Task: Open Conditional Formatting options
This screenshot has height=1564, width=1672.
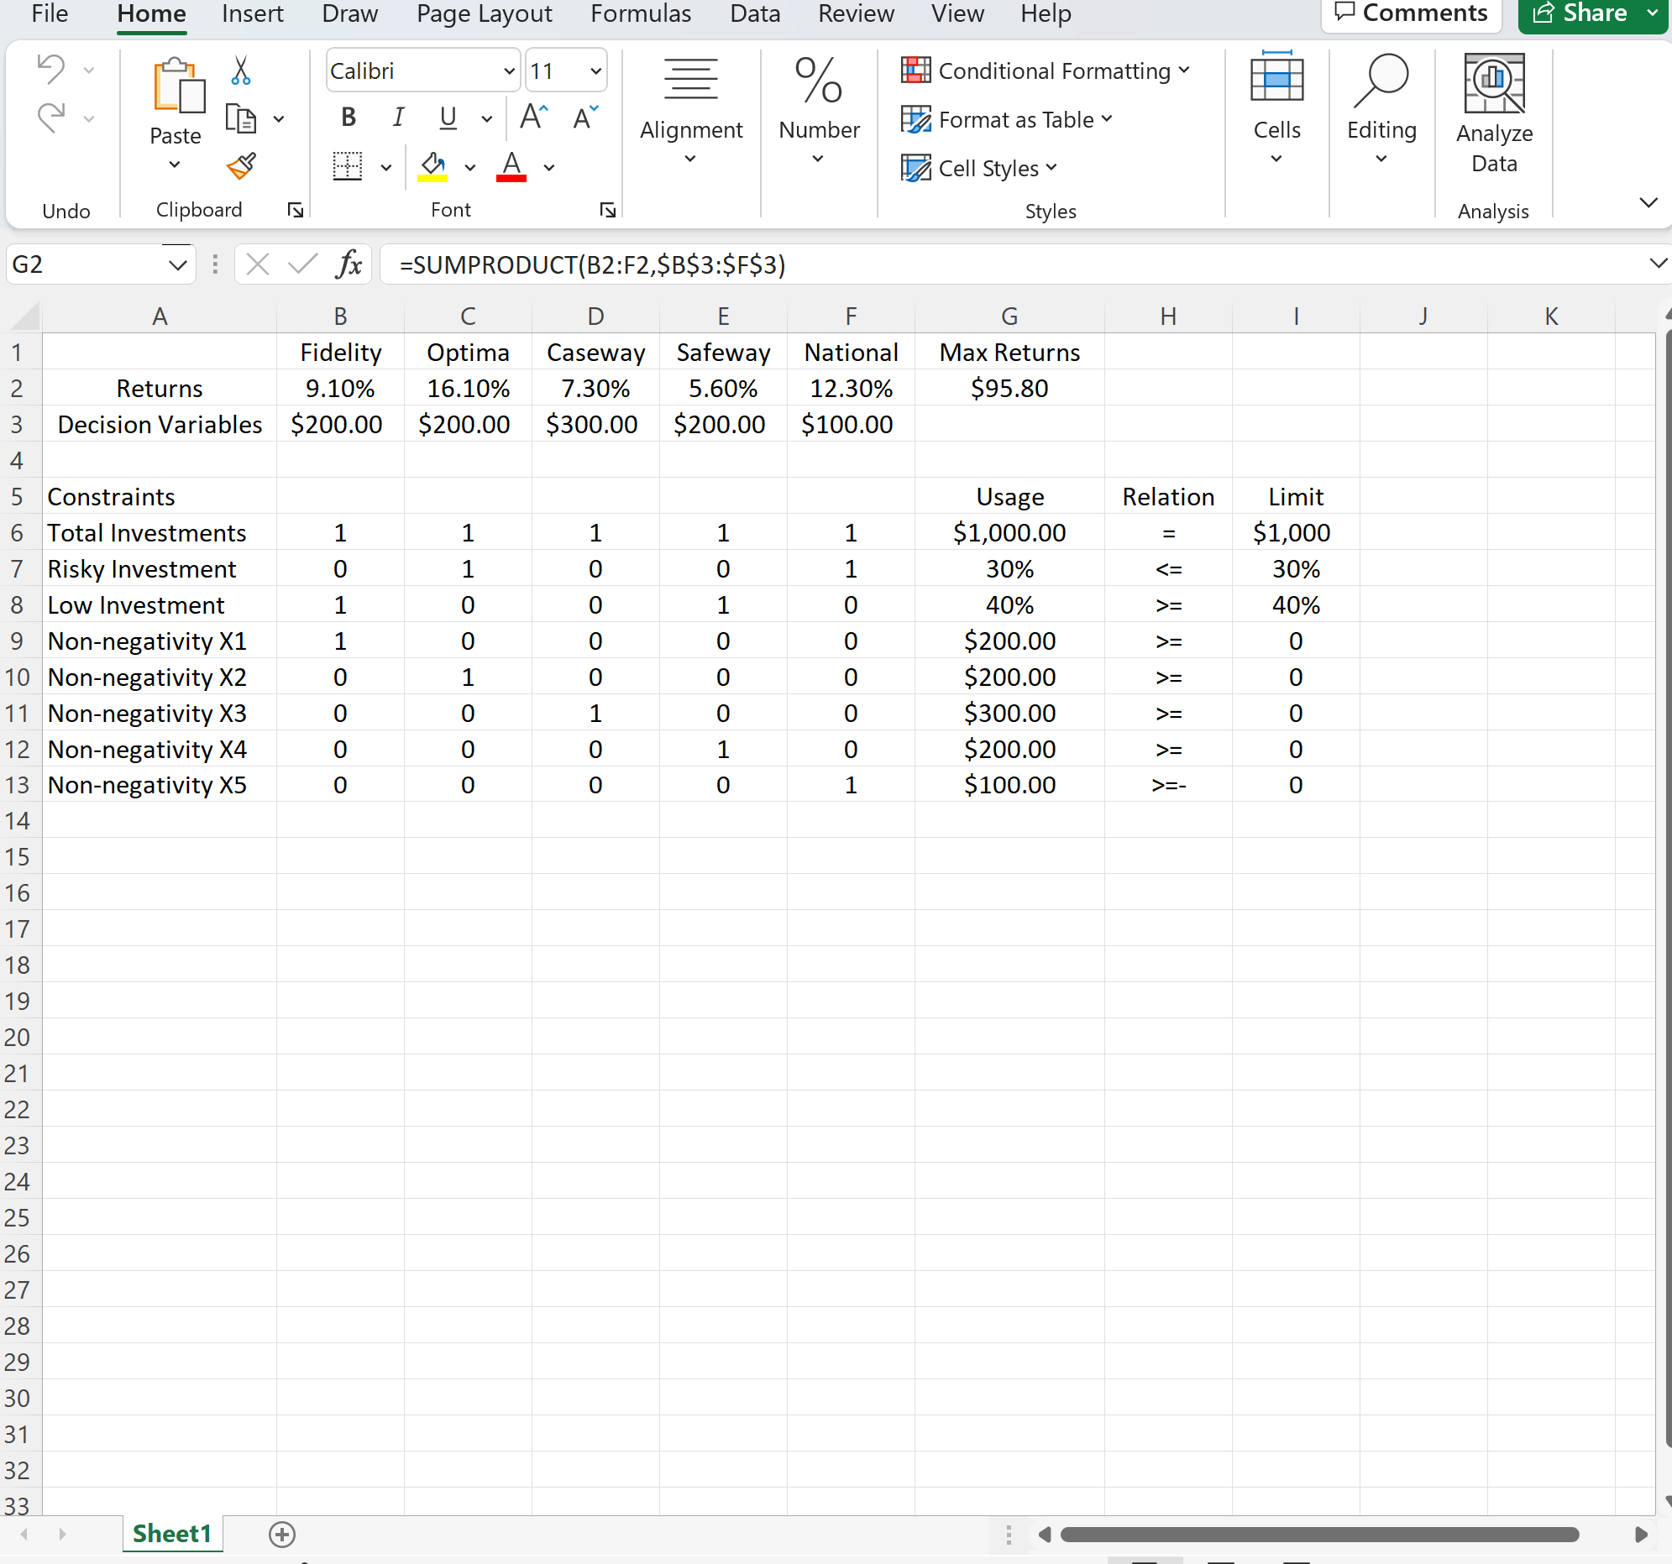Action: pos(1046,71)
